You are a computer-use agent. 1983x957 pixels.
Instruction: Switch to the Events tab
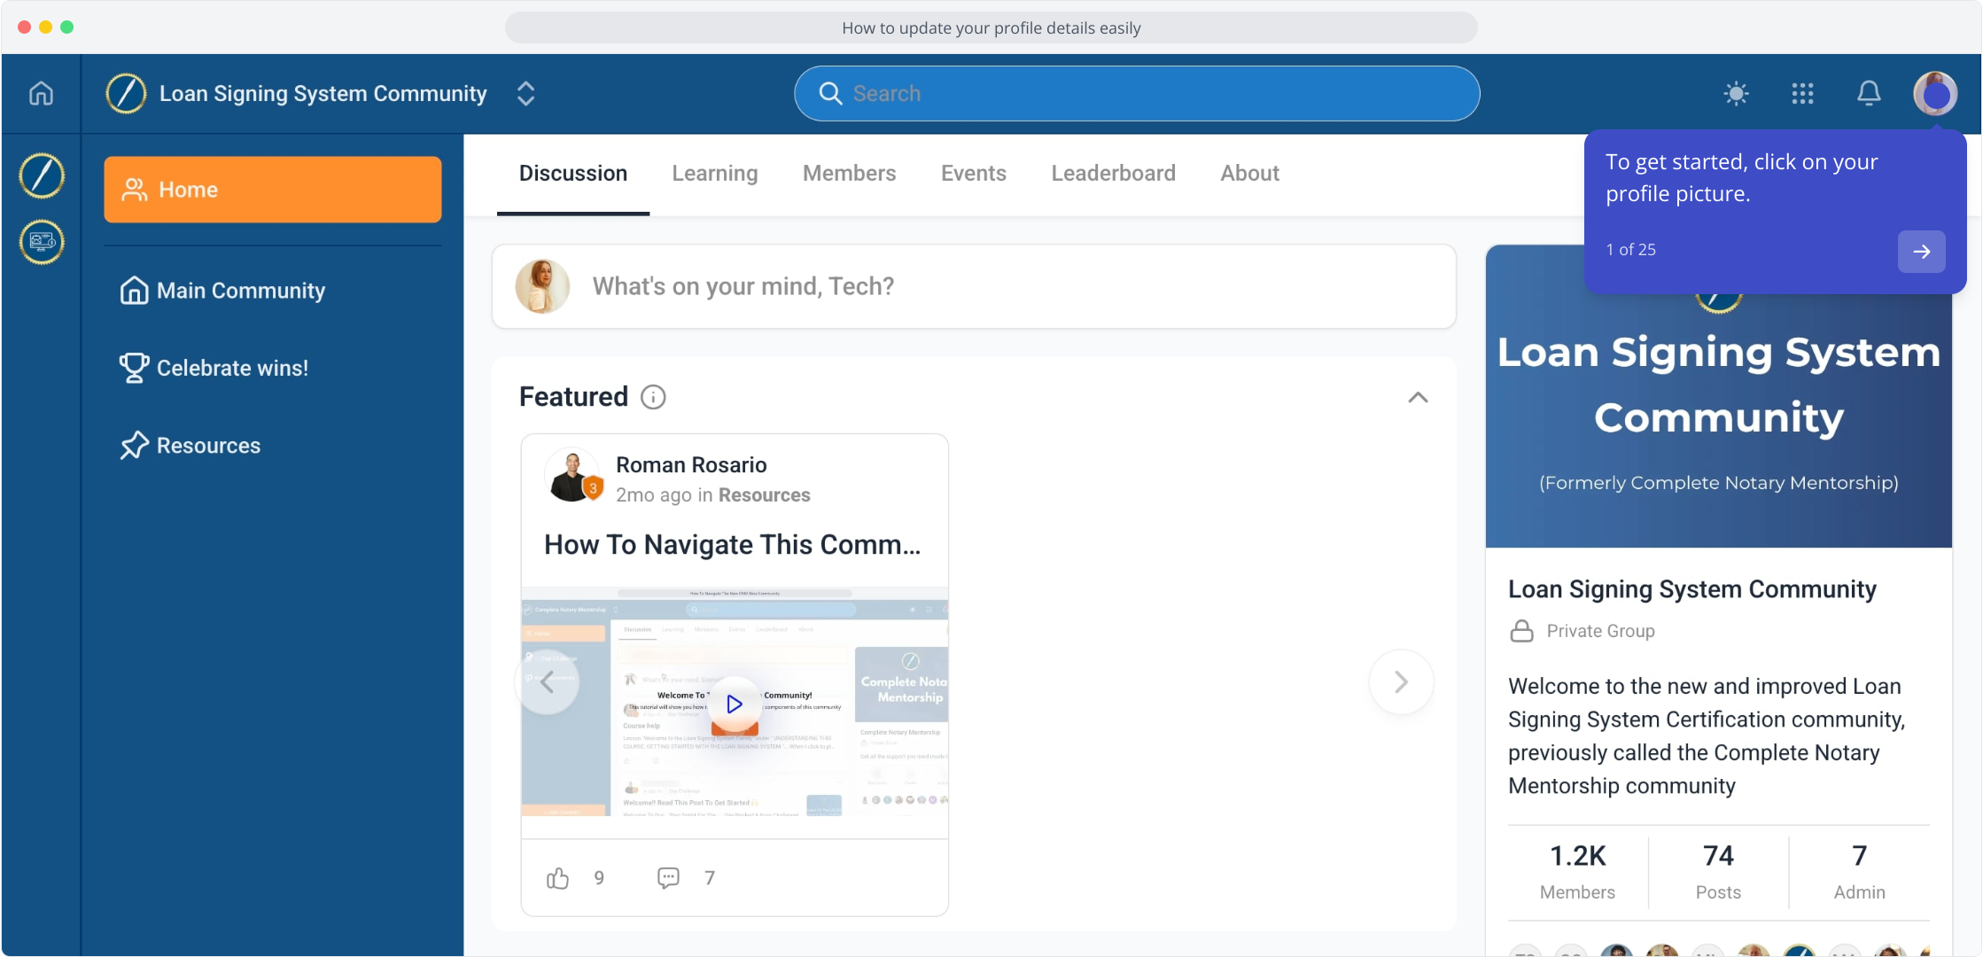[973, 174]
